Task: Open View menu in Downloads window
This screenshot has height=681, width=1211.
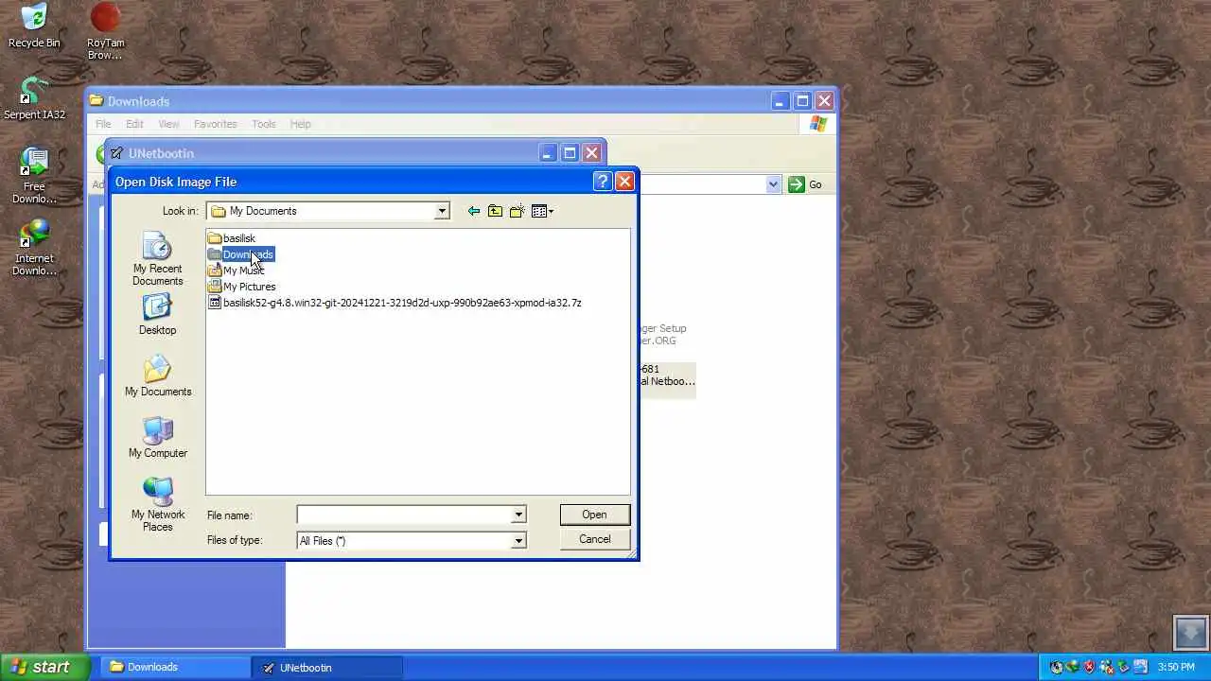Action: click(x=168, y=124)
